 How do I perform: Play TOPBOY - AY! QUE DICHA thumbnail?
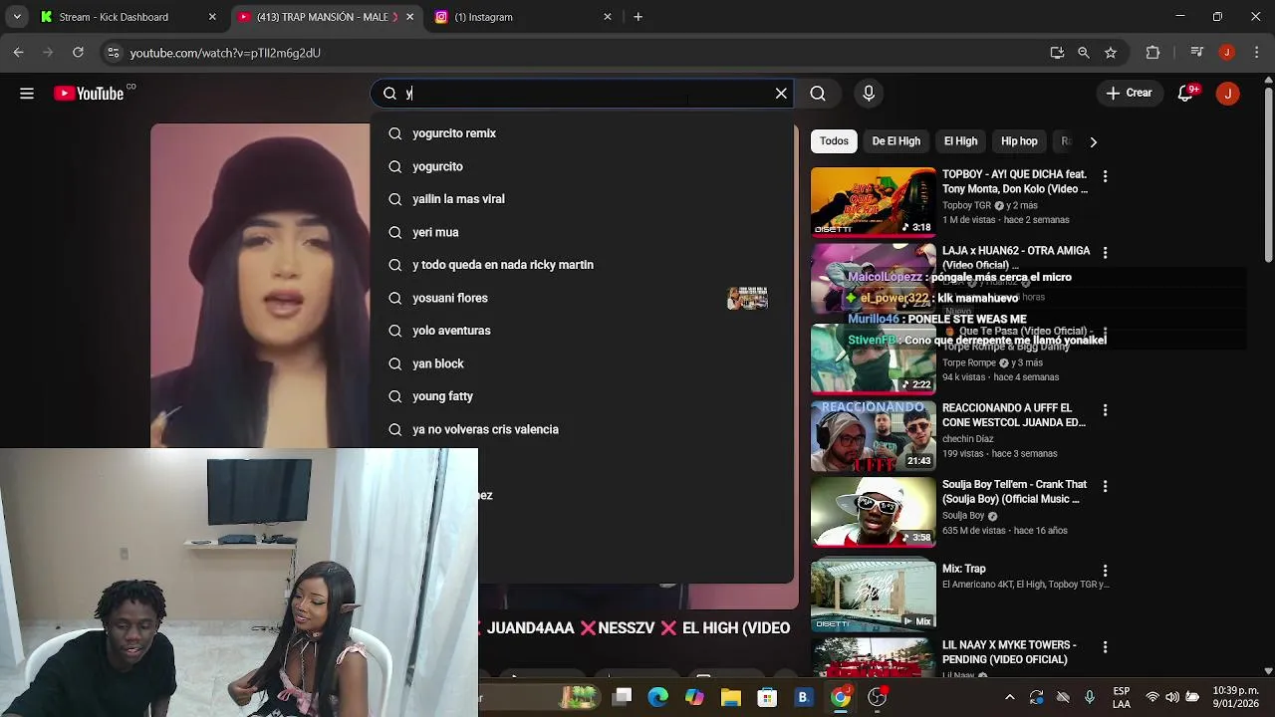[x=873, y=201]
